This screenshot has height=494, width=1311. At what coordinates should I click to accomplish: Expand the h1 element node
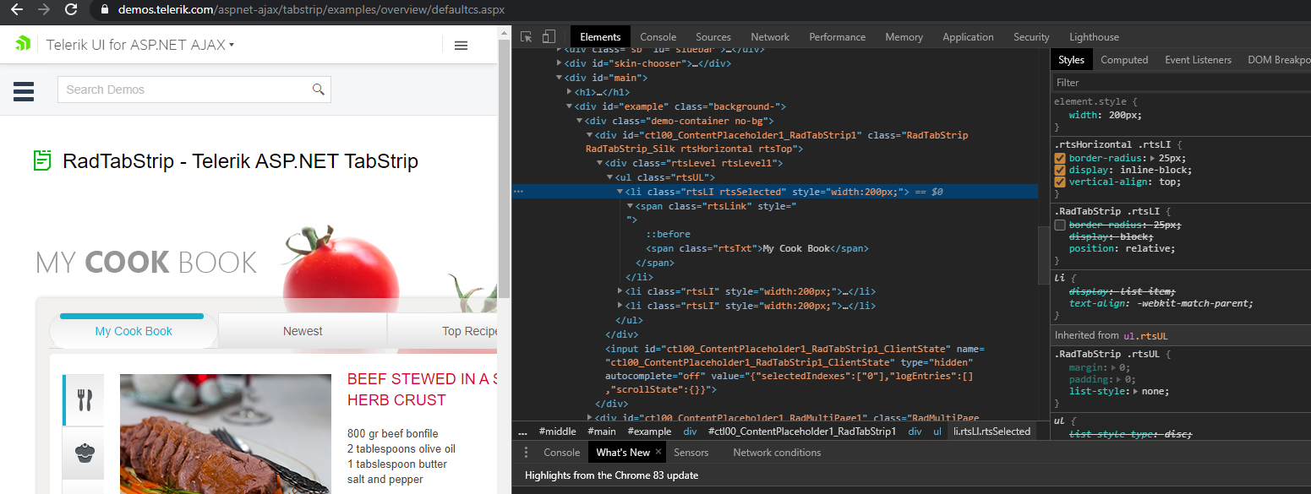(569, 92)
